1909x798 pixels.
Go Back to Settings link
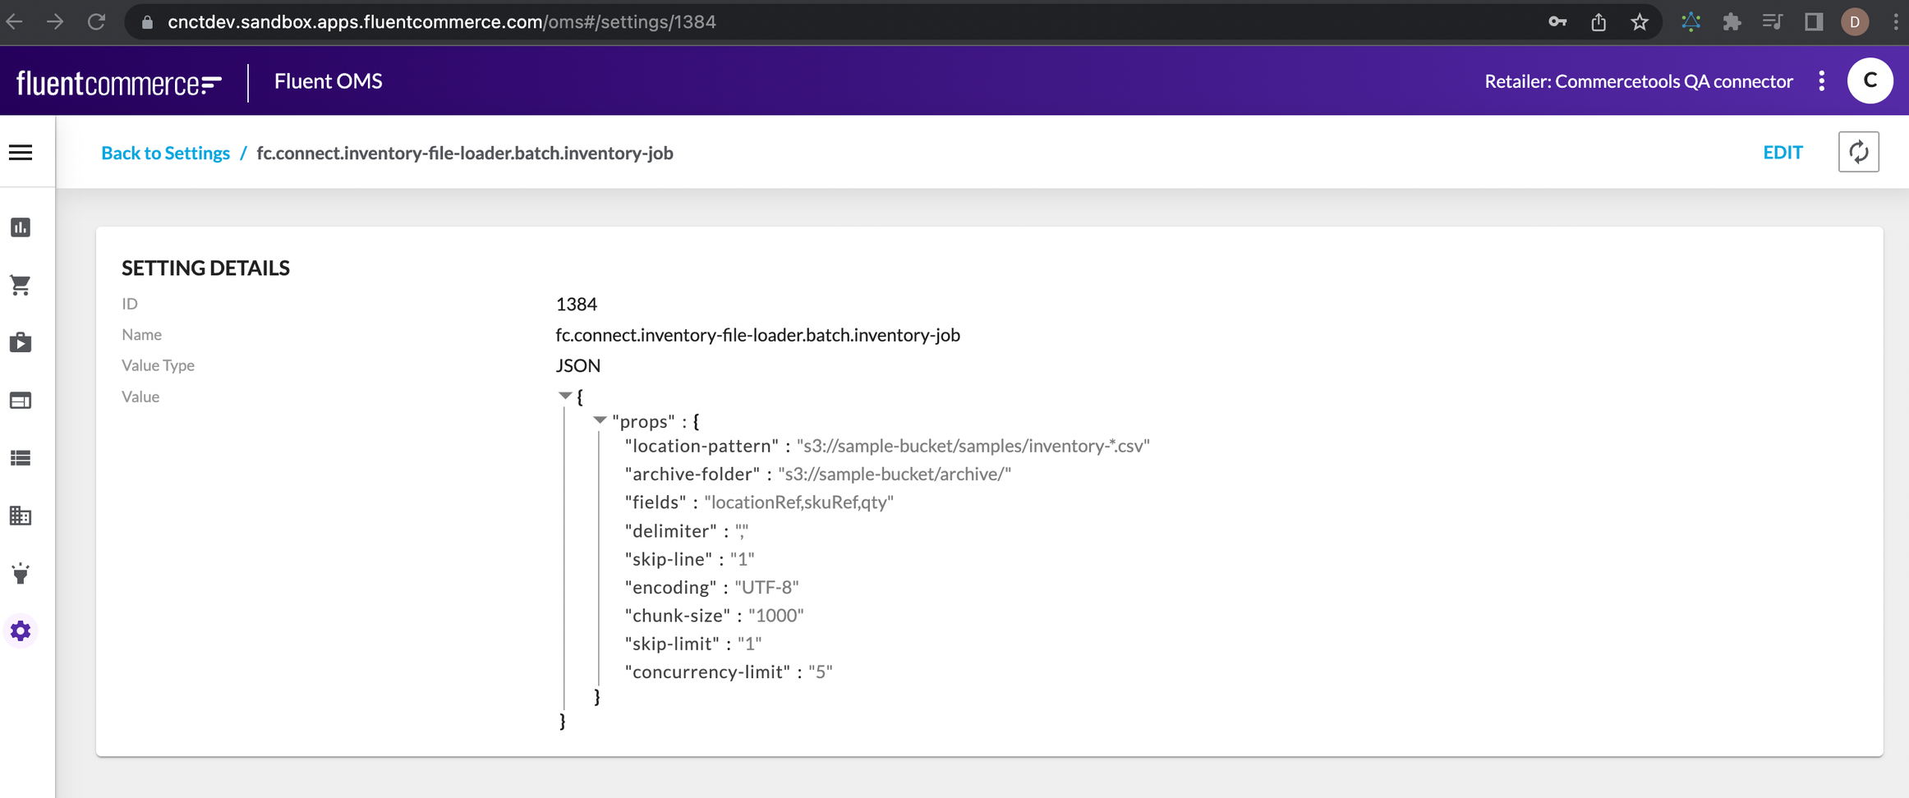coord(165,153)
